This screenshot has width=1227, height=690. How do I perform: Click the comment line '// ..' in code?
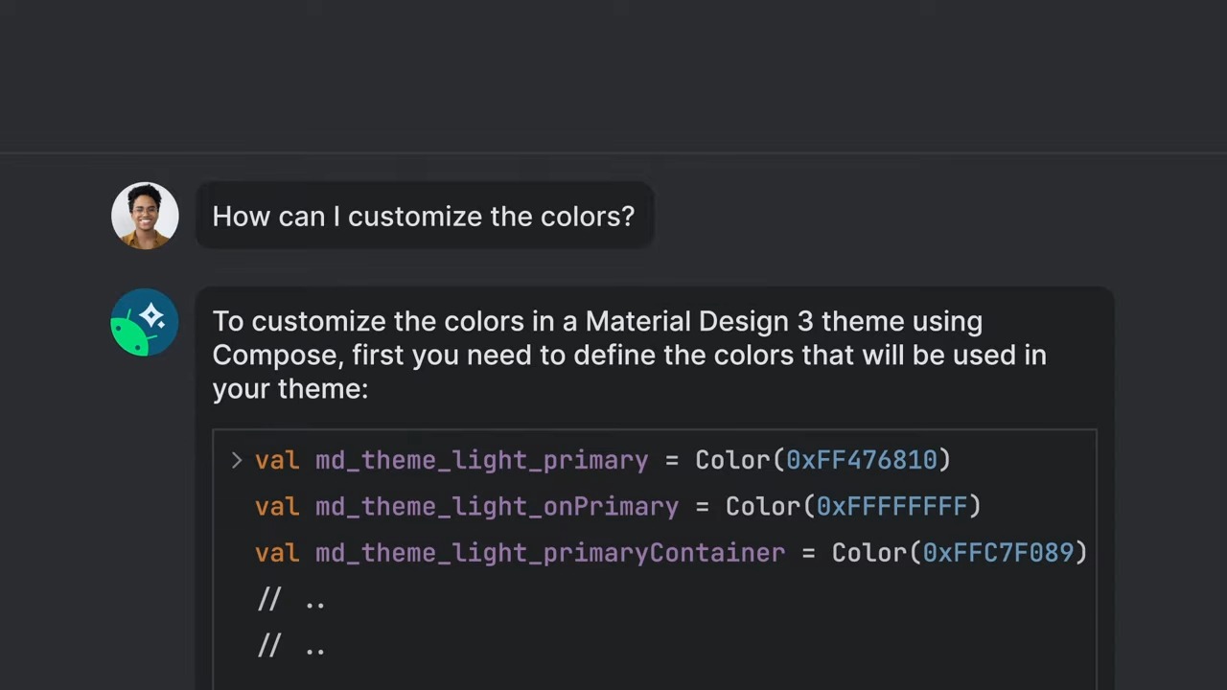[289, 599]
